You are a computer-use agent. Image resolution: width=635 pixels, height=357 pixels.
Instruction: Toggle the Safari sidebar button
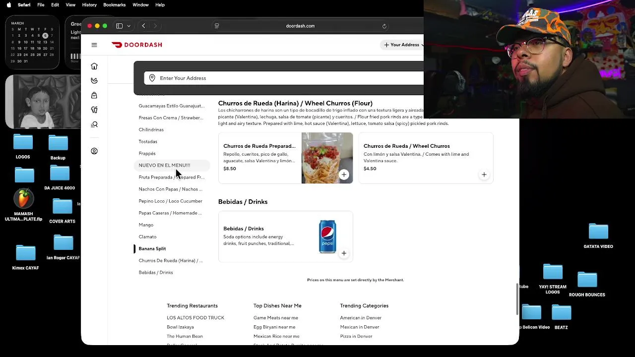[x=120, y=26]
